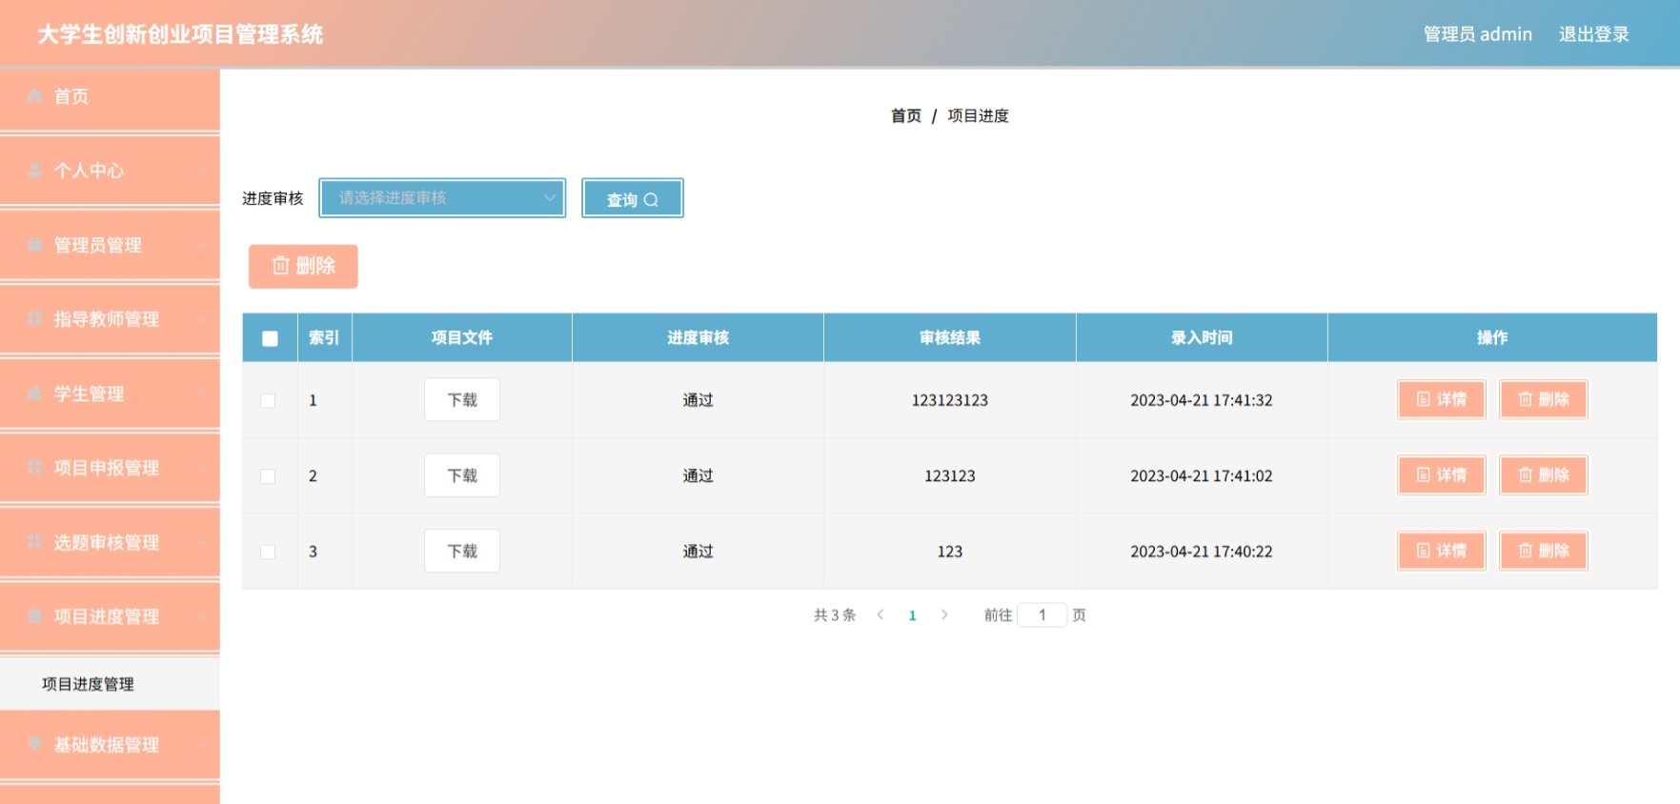
Task: Click the grid icon beside 指导教师管理
Action: point(35,319)
